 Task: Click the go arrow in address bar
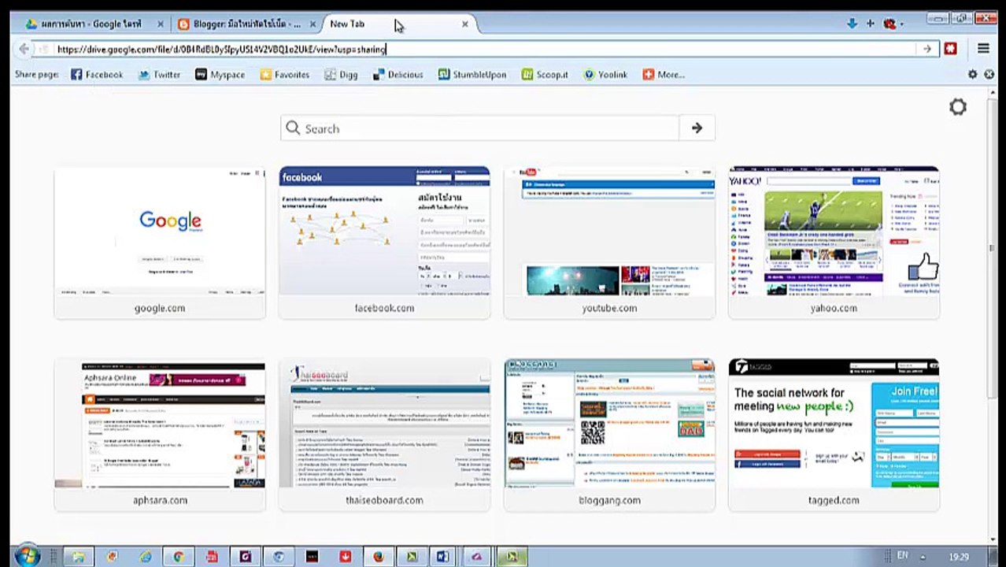point(927,49)
